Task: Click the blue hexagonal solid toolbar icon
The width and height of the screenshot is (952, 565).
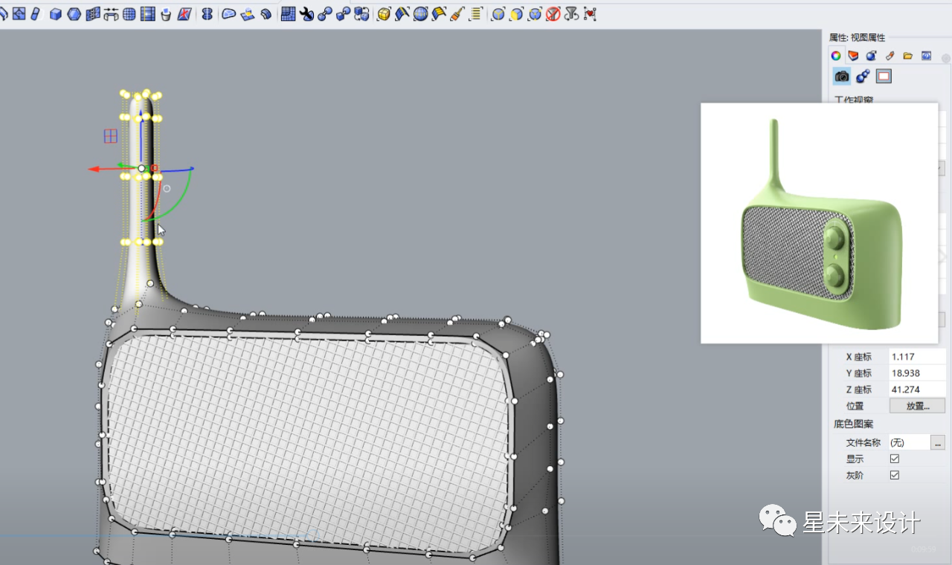Action: pyautogui.click(x=74, y=13)
